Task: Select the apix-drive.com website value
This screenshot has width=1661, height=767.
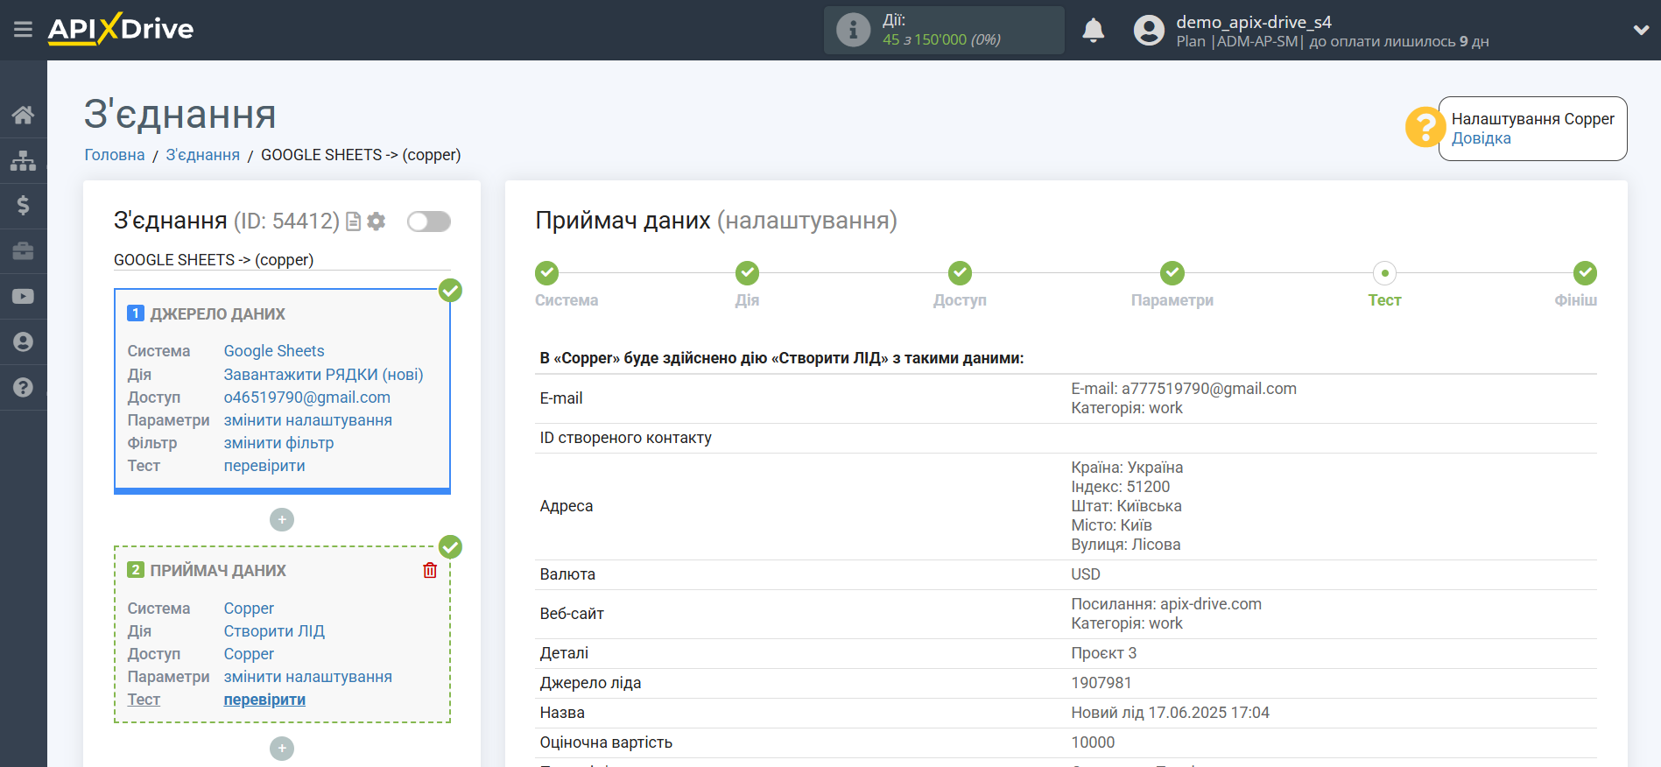Action: pyautogui.click(x=1166, y=604)
